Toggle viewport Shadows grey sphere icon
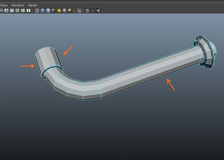The height and width of the screenshot is (160, 224). (x=65, y=10)
